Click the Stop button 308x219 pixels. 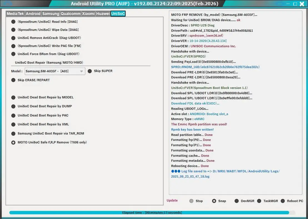[191, 201]
